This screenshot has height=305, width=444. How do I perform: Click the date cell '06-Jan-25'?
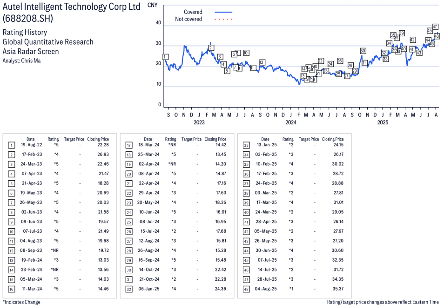149,289
